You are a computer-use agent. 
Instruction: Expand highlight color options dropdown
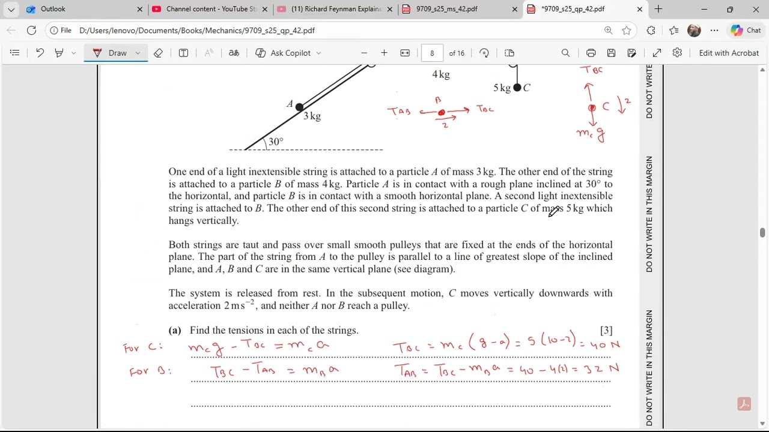(x=73, y=53)
